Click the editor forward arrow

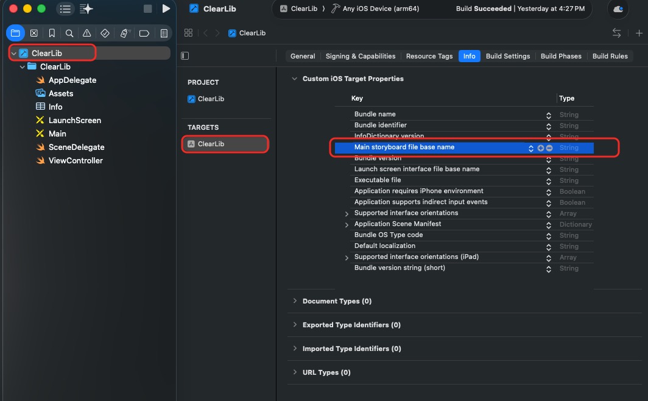click(x=217, y=33)
